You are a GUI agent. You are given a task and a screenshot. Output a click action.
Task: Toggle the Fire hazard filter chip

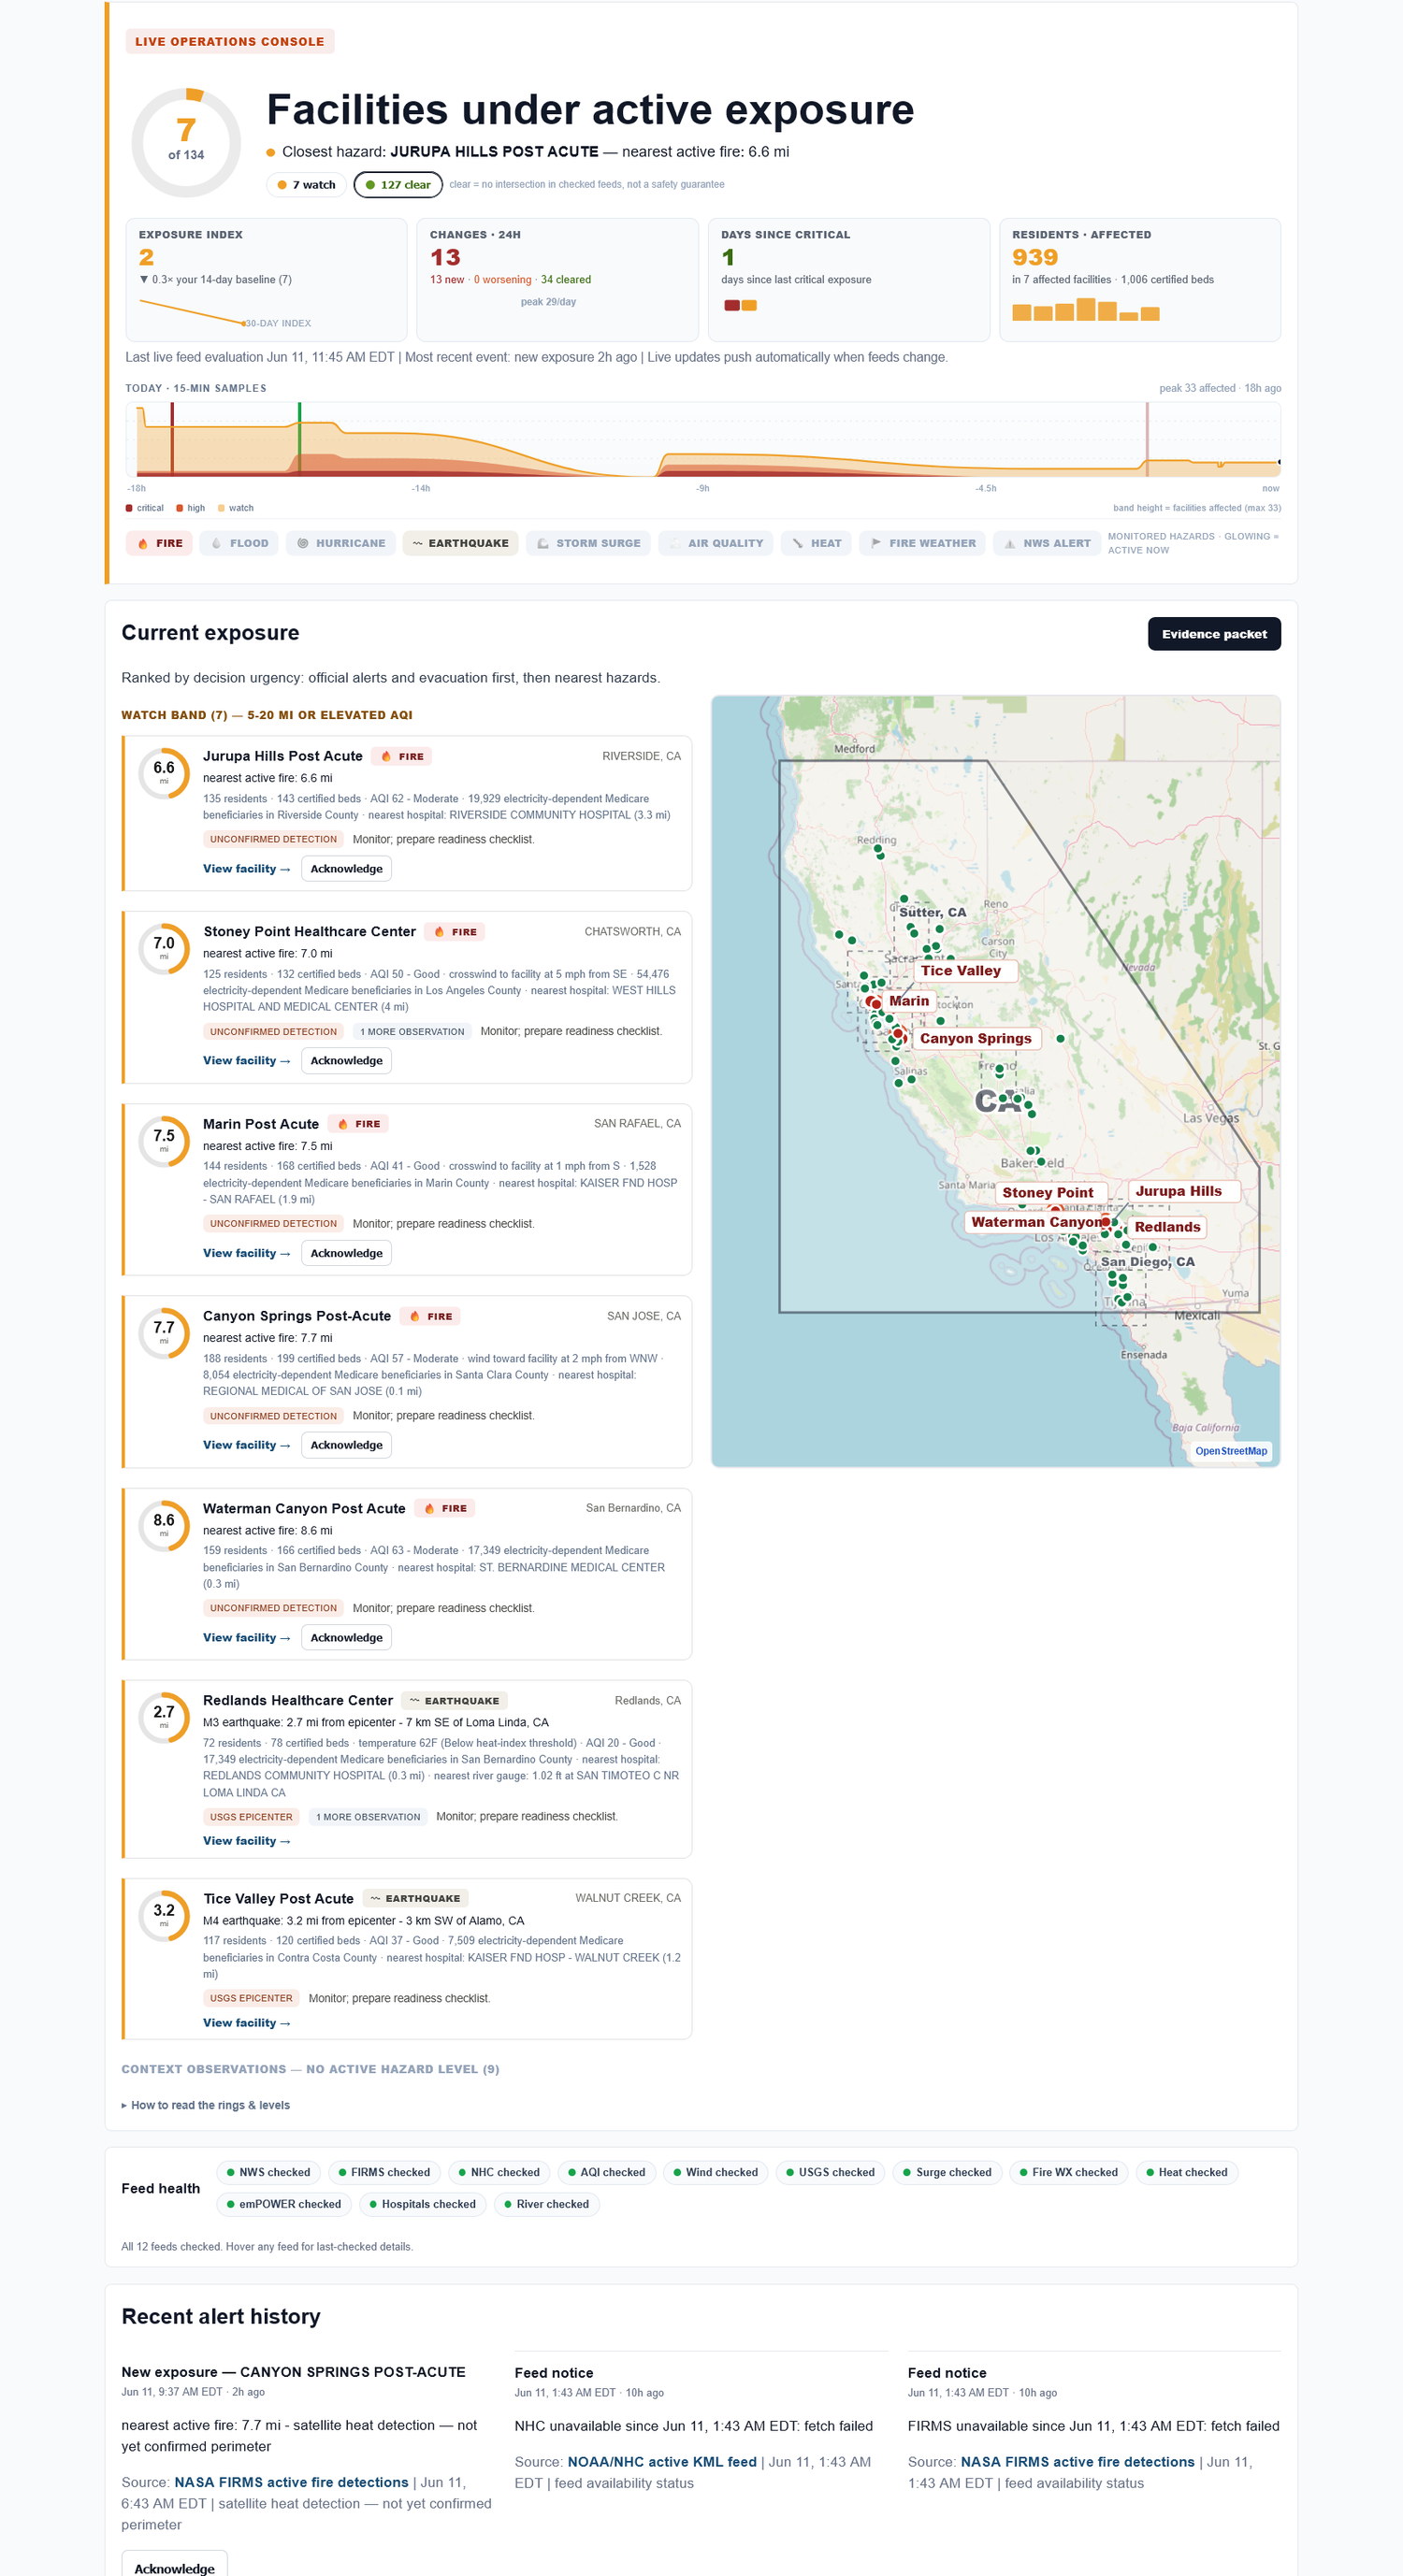[159, 543]
